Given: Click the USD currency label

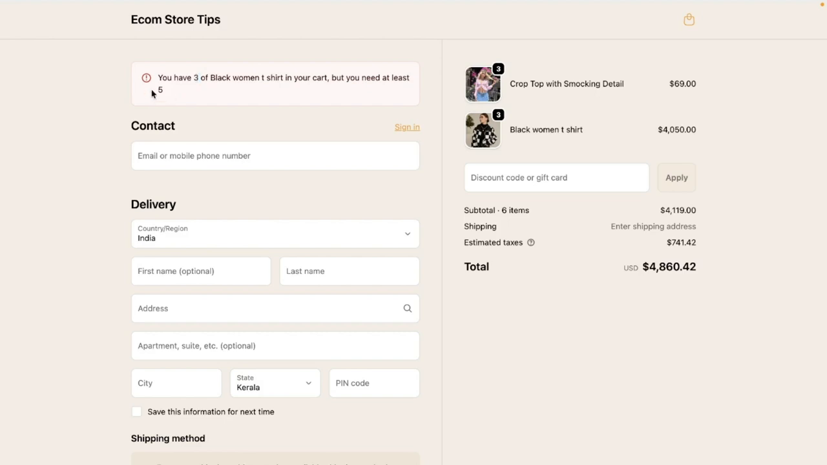Looking at the screenshot, I should click(631, 268).
